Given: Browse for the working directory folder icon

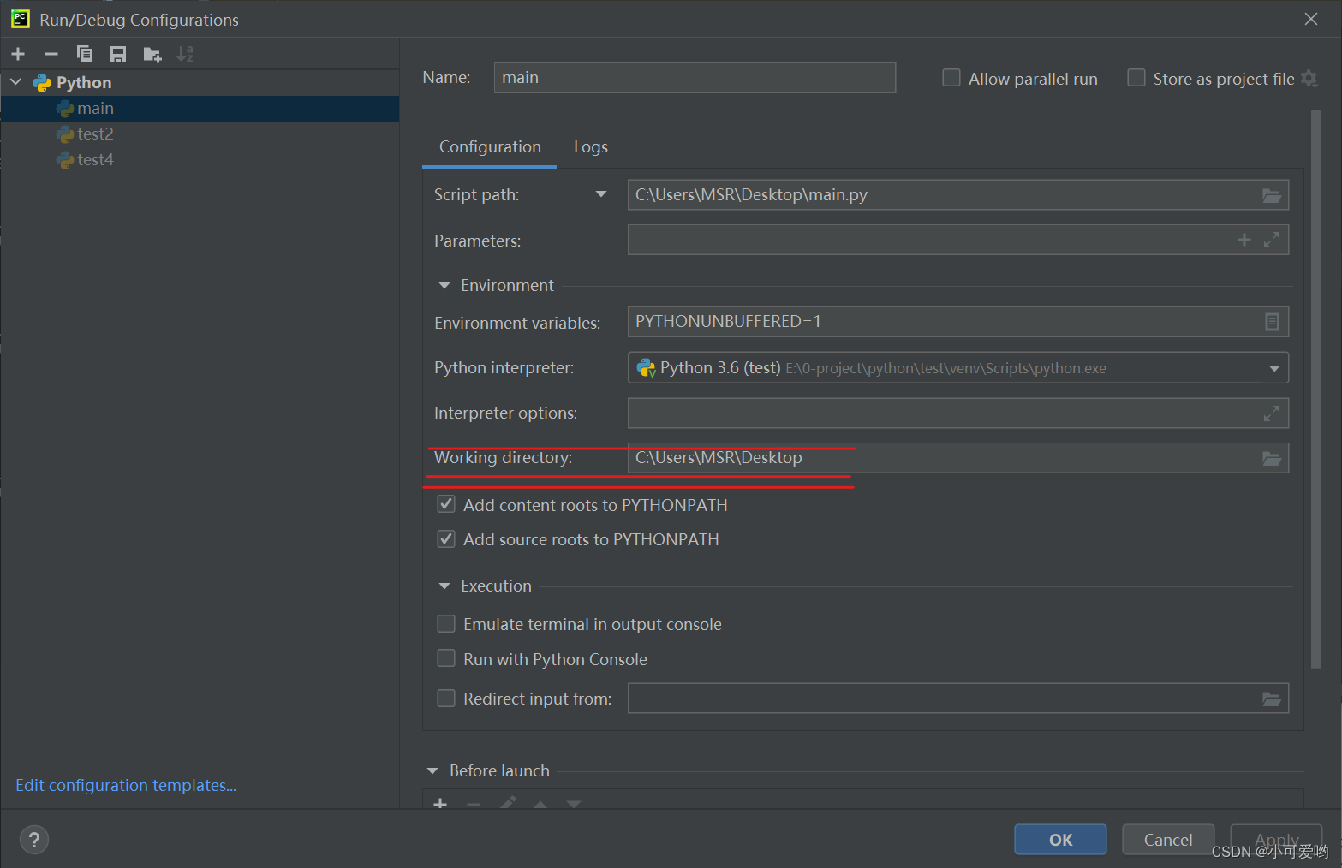Looking at the screenshot, I should pyautogui.click(x=1271, y=458).
